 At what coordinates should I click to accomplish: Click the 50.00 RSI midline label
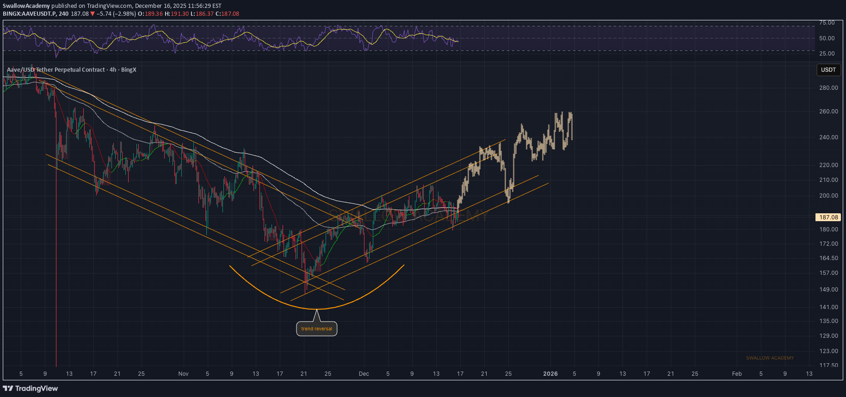coord(827,38)
